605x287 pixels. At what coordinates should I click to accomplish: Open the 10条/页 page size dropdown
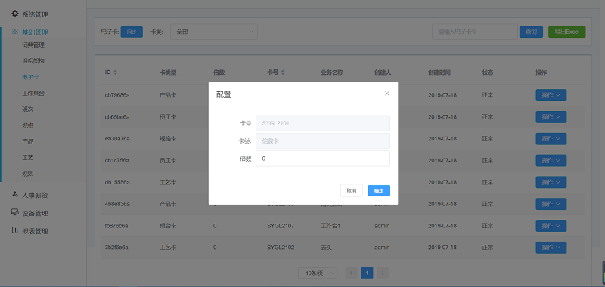click(318, 273)
